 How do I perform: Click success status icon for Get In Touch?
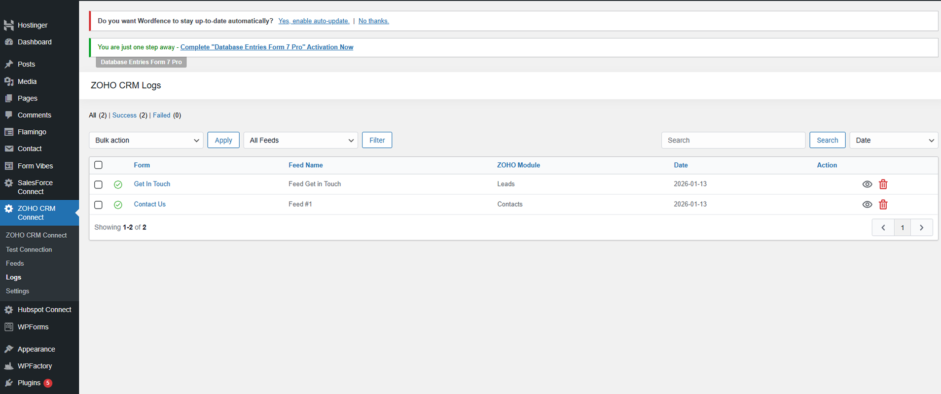point(118,184)
